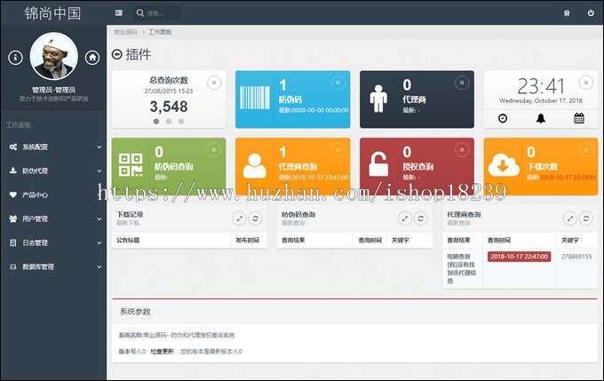Expand the 数据库管理 sidebar menu
The width and height of the screenshot is (604, 381).
tap(54, 266)
